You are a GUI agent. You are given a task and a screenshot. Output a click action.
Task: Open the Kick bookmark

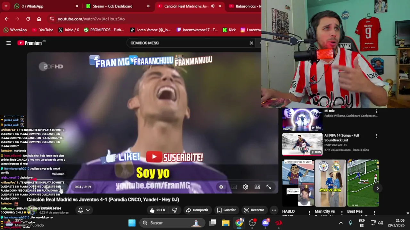229,30
